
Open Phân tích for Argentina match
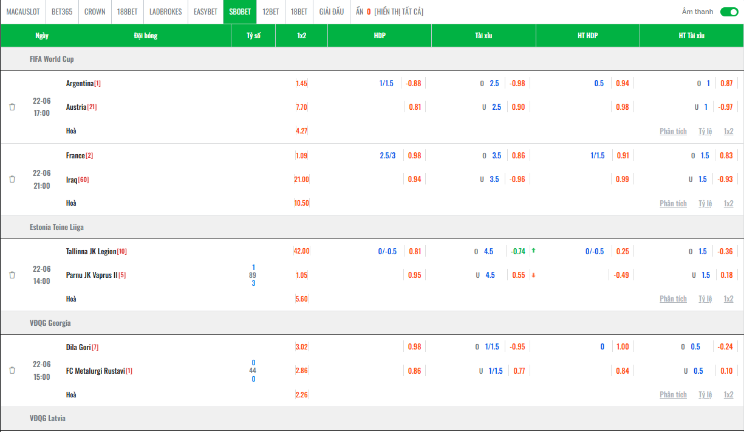673,131
